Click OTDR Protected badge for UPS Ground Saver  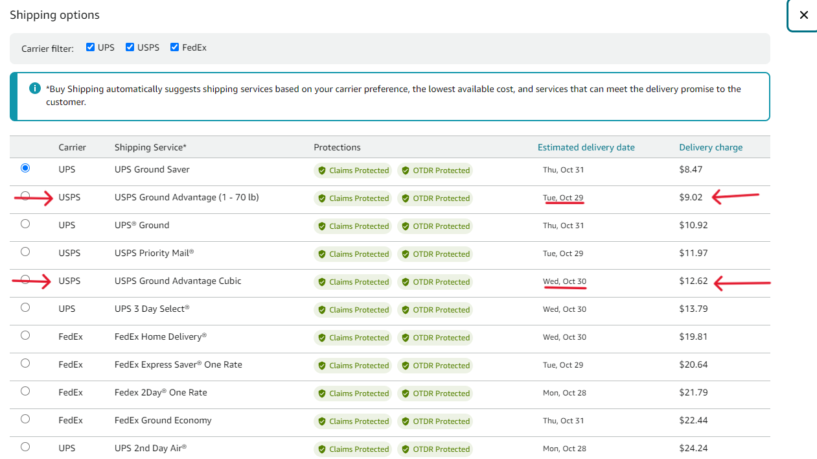tap(435, 171)
